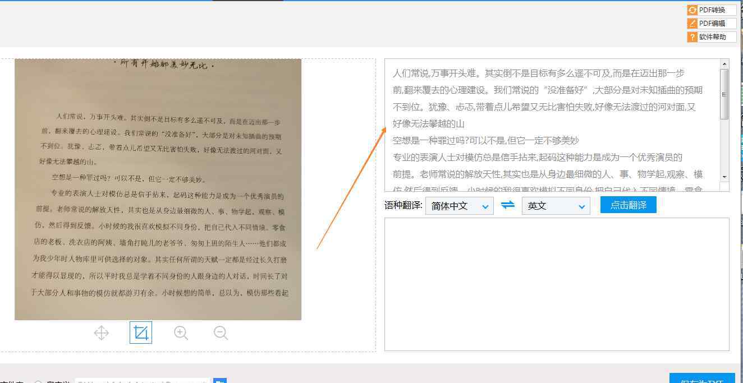Click the save button at bottom right

click(x=701, y=379)
